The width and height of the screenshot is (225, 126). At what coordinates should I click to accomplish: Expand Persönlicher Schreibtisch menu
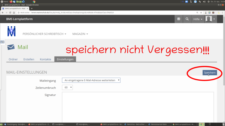point(44,34)
